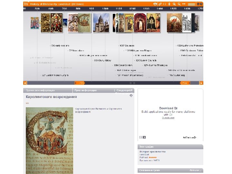Click the large Carolingian manuscript image
232x174 pixels.
click(49, 140)
